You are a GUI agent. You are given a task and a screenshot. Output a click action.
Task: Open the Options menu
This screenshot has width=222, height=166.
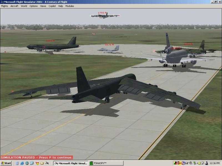click(34, 6)
